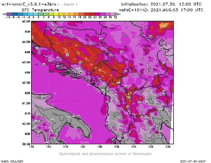Click the 45N latitude label
Screen dimensions: 211x163
coord(27,32)
